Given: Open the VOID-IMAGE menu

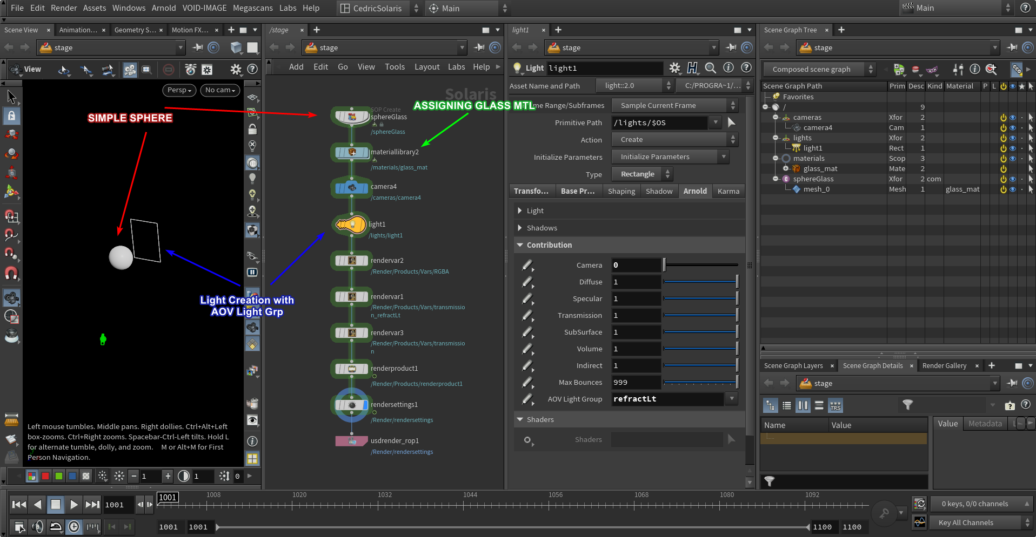Looking at the screenshot, I should tap(204, 8).
